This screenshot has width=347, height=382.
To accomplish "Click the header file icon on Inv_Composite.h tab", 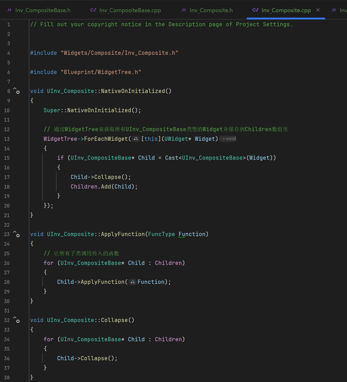I will point(183,10).
